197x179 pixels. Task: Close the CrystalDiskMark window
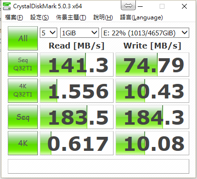click(184, 6)
